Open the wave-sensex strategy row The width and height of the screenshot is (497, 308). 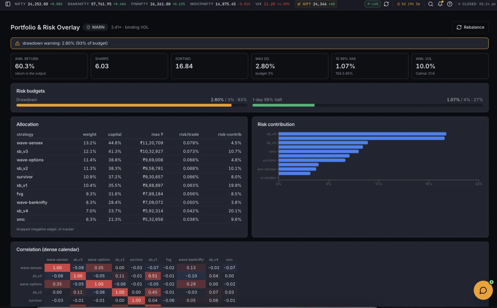click(129, 143)
